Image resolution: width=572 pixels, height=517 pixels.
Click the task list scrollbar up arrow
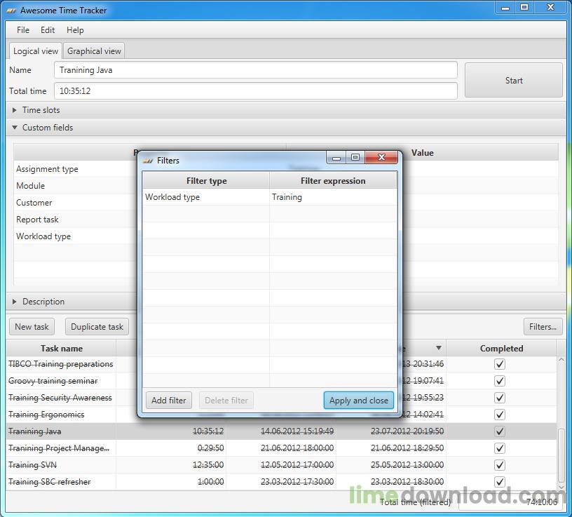[561, 361]
